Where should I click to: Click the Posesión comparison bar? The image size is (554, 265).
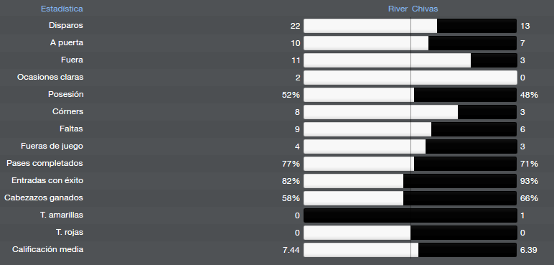click(410, 95)
